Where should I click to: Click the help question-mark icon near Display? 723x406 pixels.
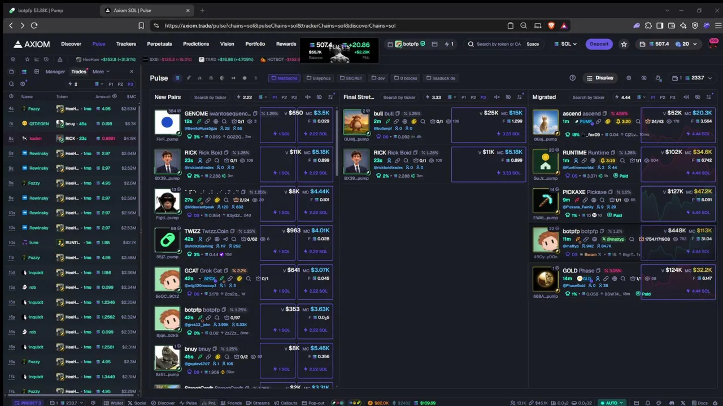(572, 78)
